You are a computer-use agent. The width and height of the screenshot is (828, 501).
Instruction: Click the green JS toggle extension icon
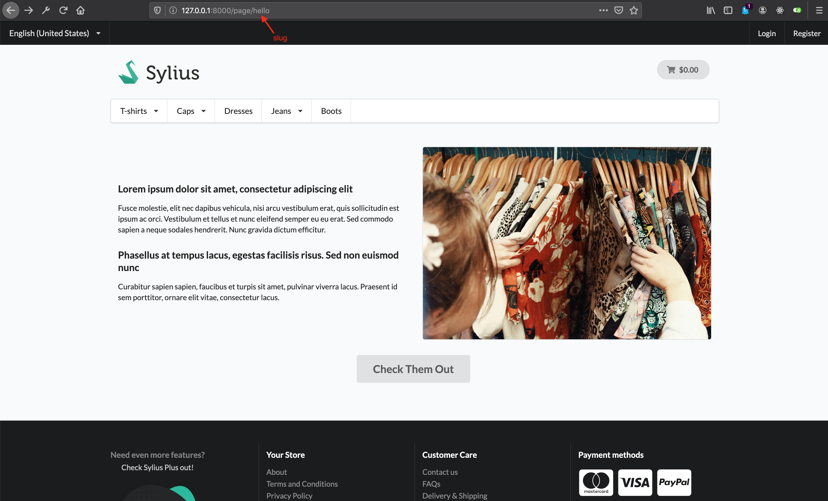pyautogui.click(x=797, y=11)
